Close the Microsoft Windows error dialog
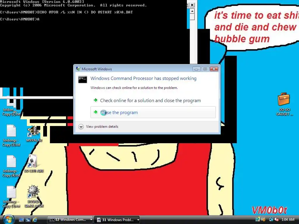299x224 pixels. coord(214,69)
